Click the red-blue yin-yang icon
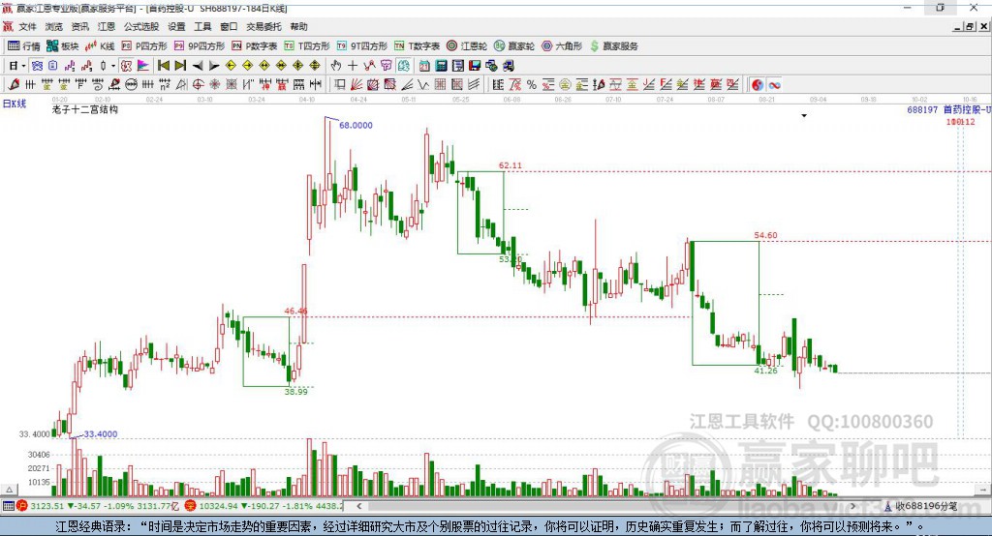Screen dimensions: 992x536 [758, 85]
